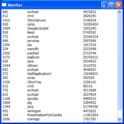Screen dimensions: 124x124
Task: Select the VBoxService process name
Action: 36,20
